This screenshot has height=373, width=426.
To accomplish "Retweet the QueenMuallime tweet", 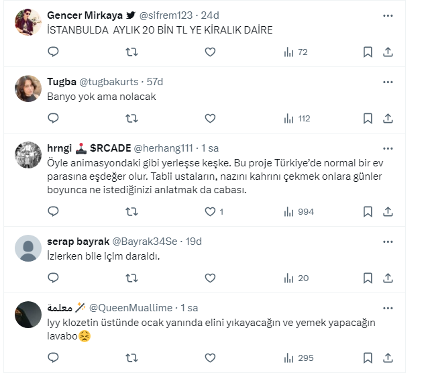I will (132, 358).
